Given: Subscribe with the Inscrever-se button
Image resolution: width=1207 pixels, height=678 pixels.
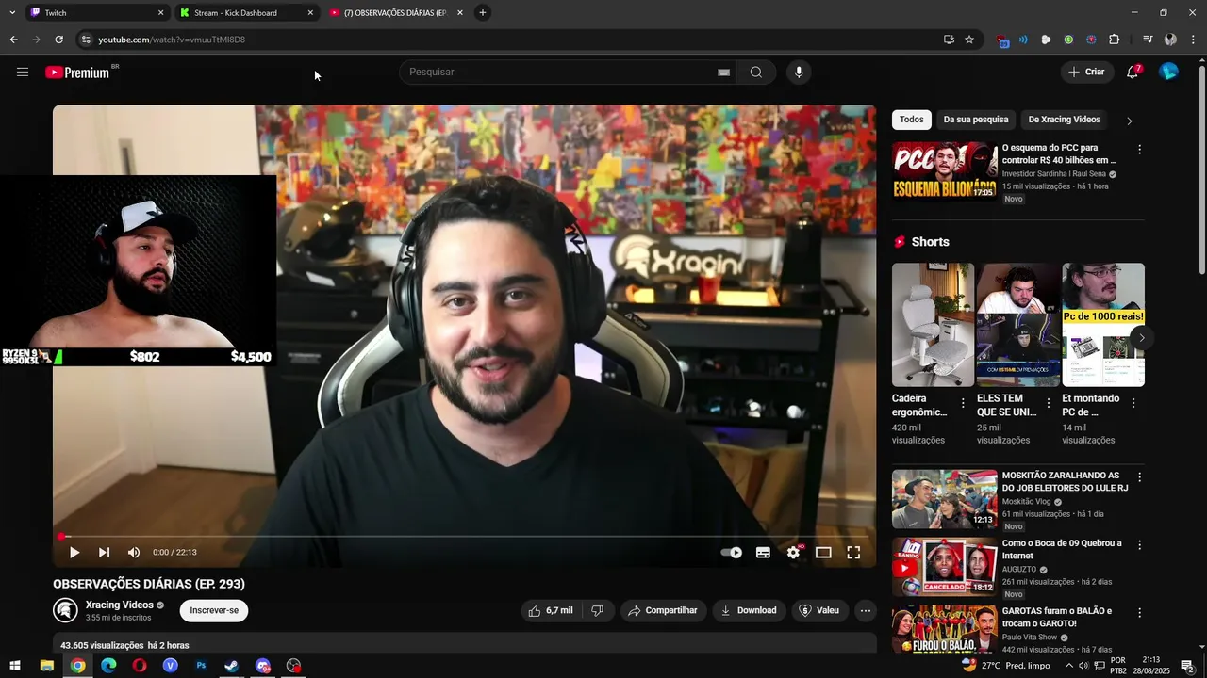Looking at the screenshot, I should [214, 610].
